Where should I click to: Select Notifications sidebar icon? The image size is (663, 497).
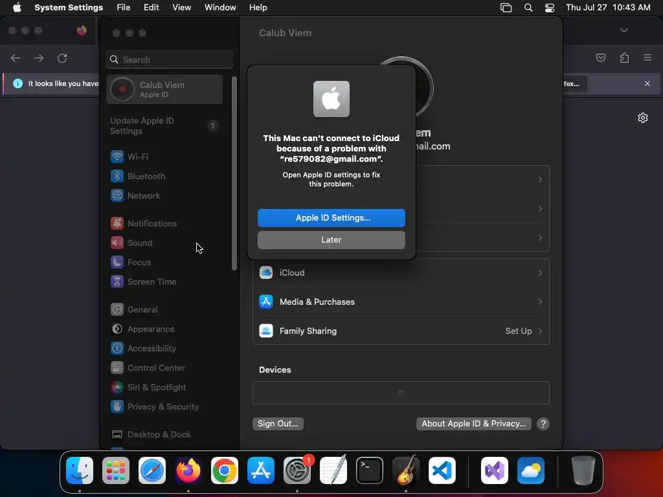(117, 223)
